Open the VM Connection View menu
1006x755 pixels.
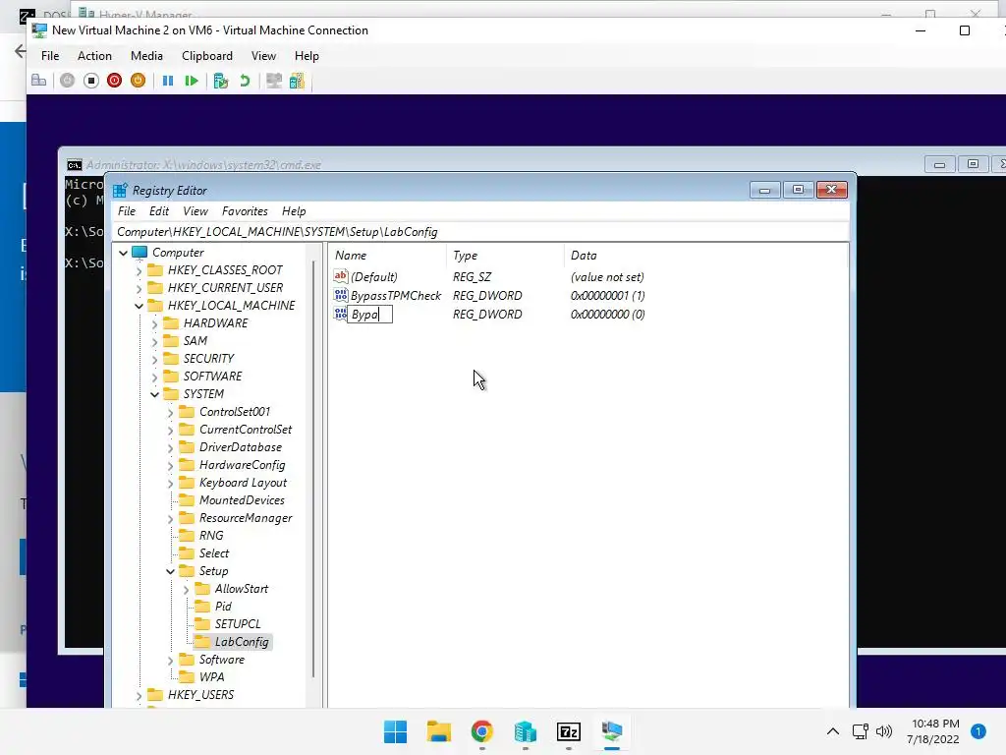click(263, 56)
